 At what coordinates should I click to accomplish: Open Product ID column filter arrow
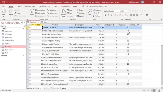click(42, 25)
